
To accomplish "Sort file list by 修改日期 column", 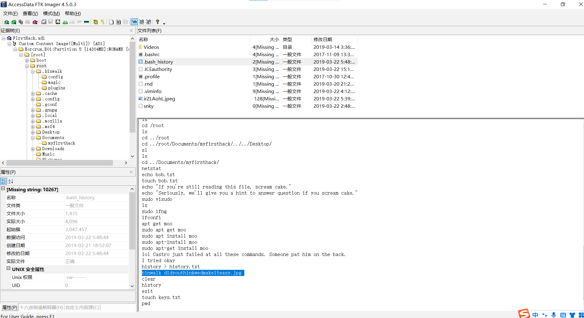I will (334, 40).
